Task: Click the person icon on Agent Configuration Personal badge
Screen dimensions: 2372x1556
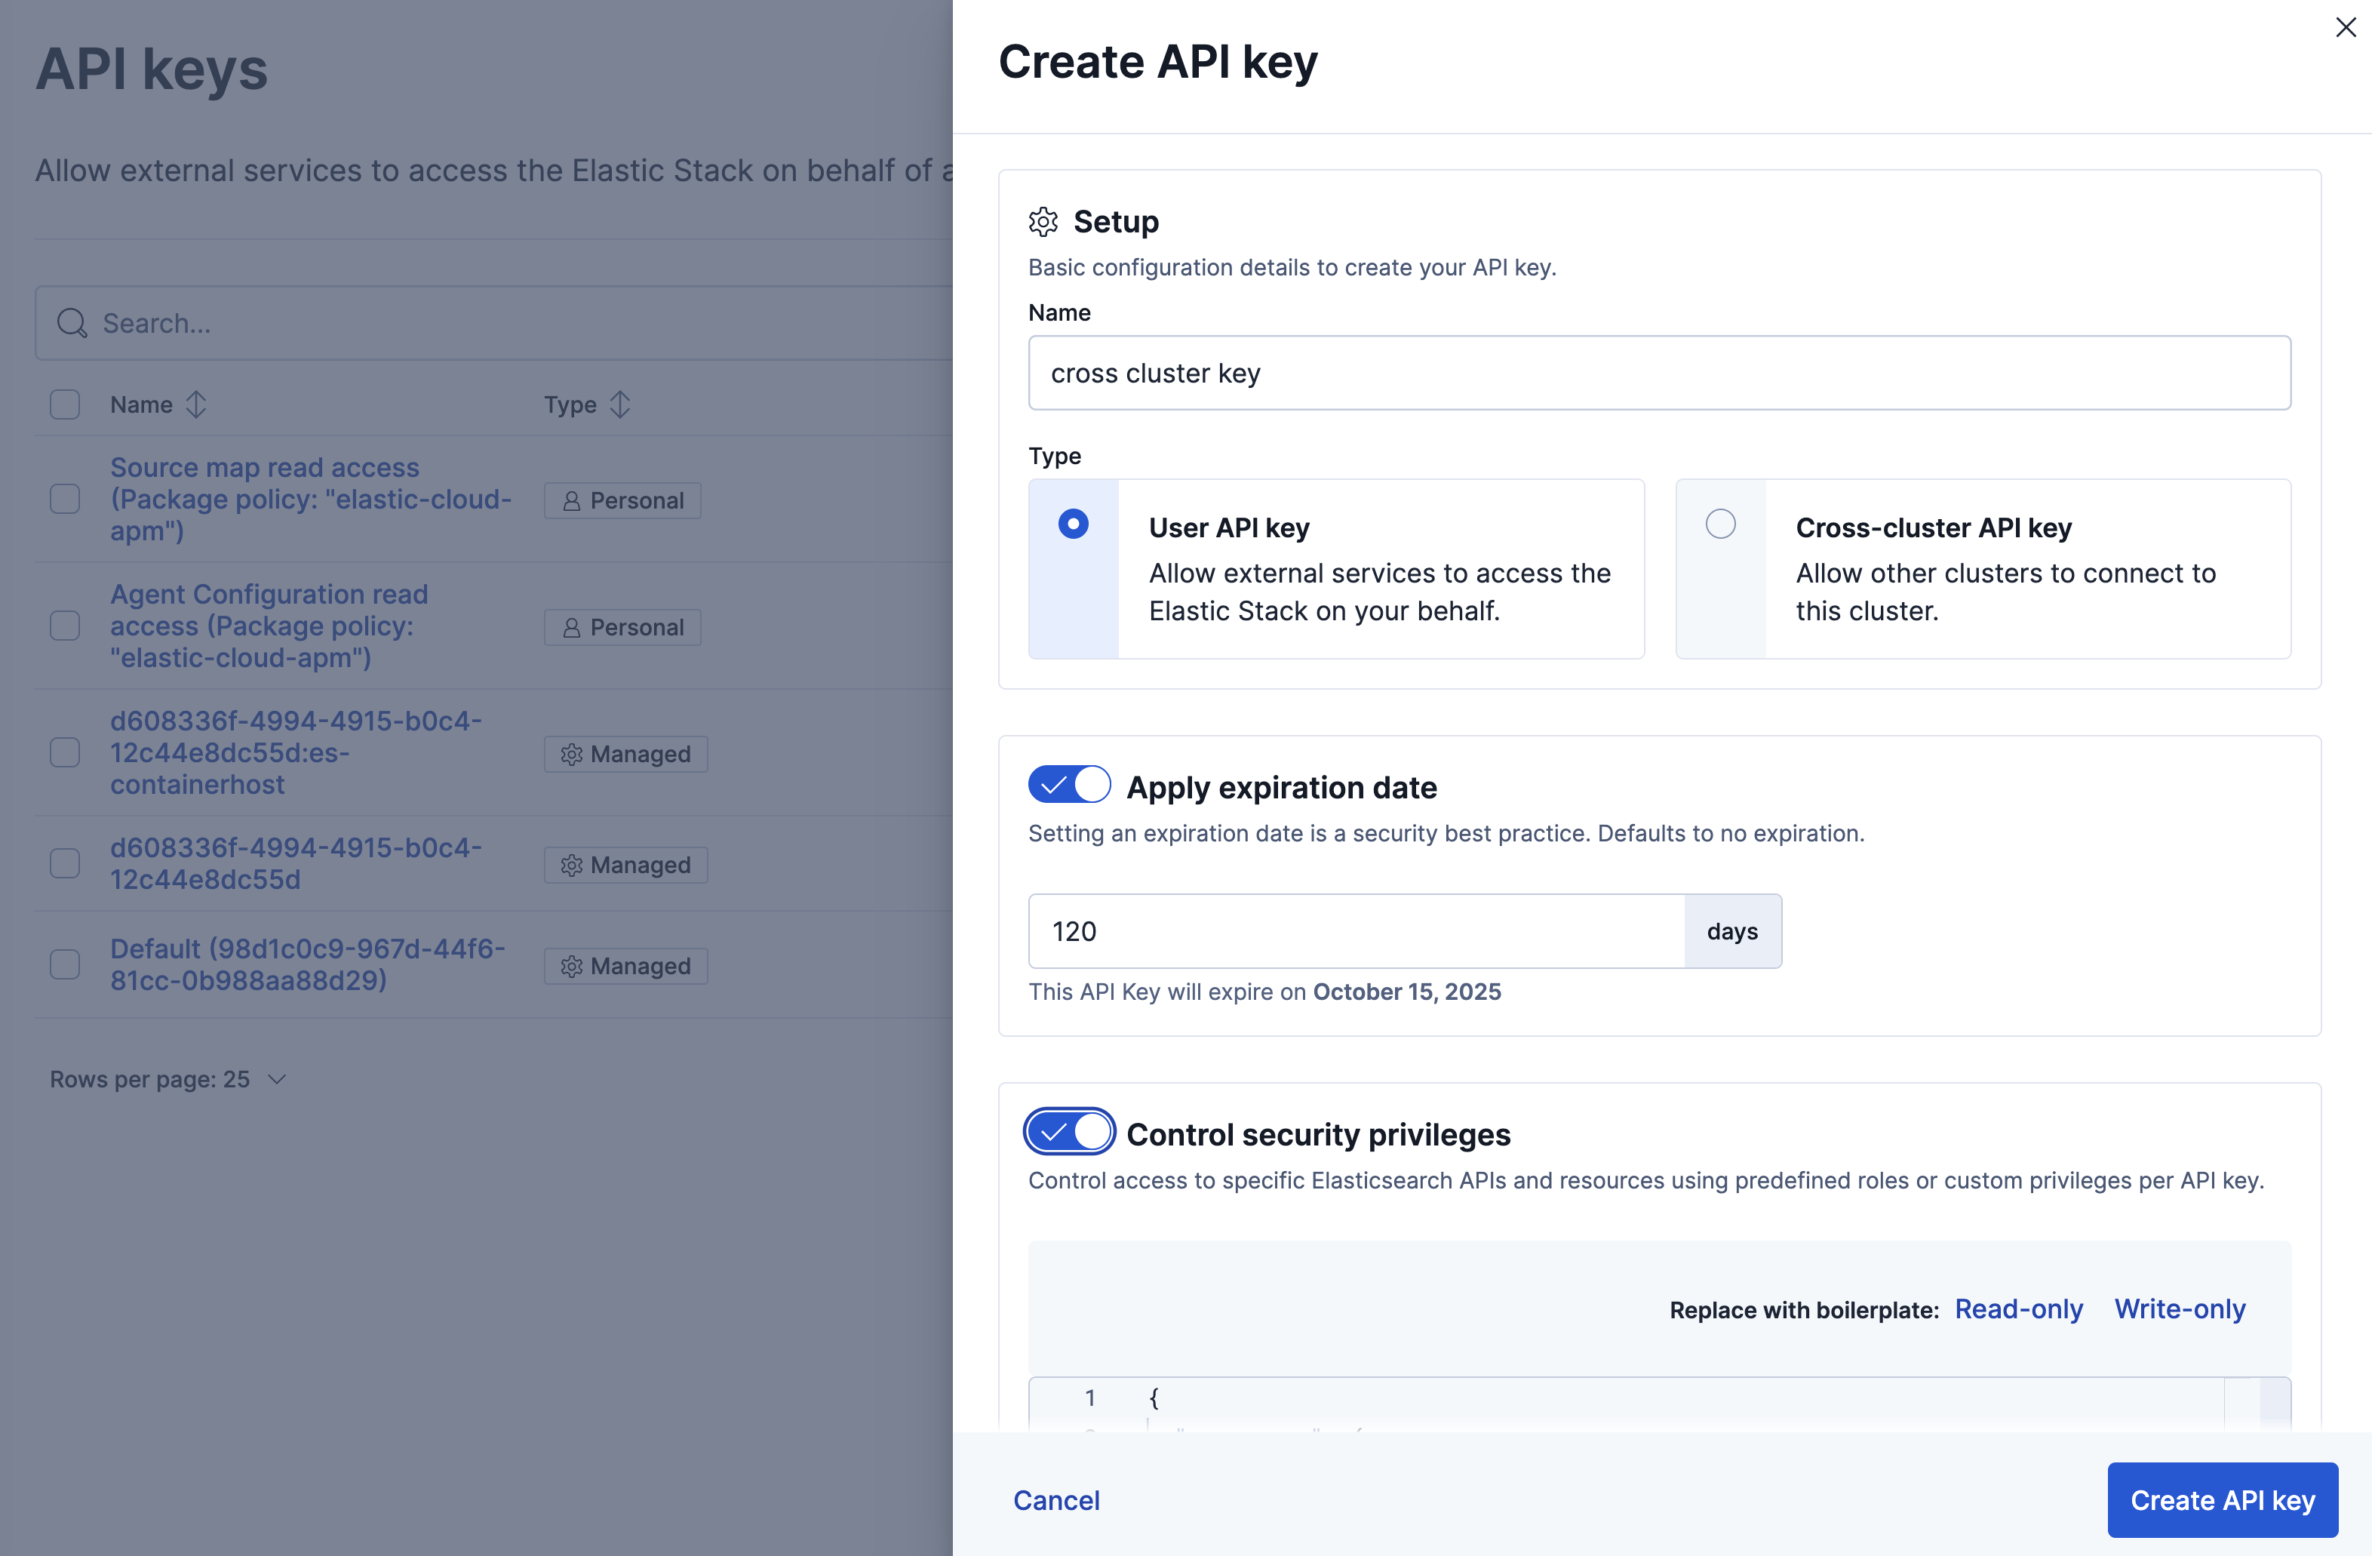Action: [x=571, y=627]
